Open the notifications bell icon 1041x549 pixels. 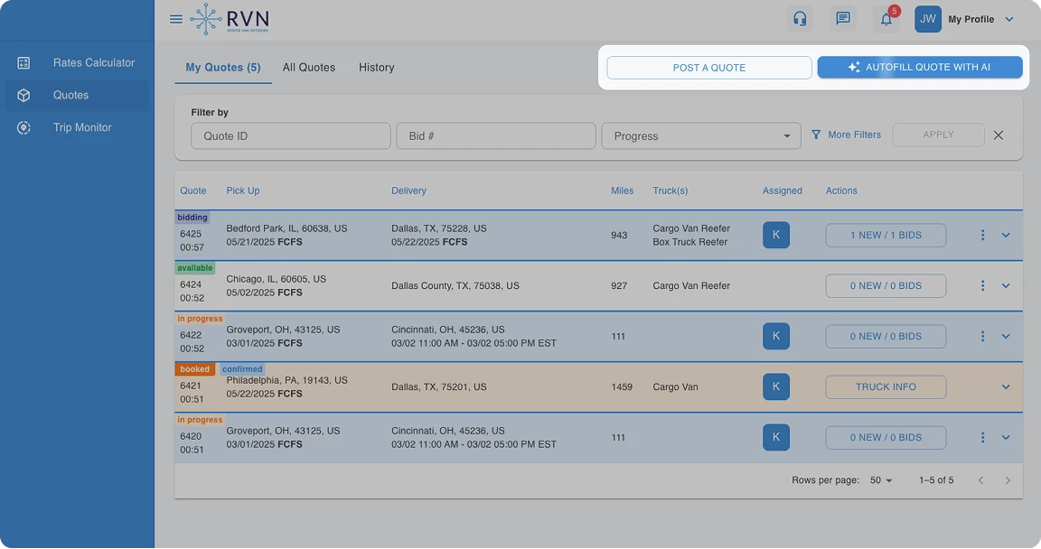886,19
